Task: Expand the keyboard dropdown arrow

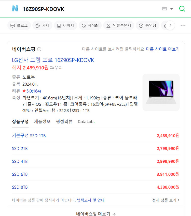Action: pyautogui.click(x=171, y=9)
